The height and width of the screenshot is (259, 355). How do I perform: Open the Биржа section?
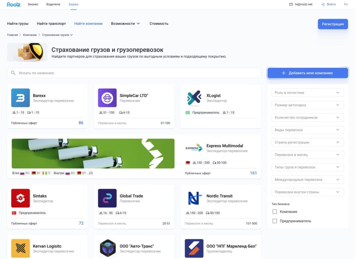[x=73, y=5]
